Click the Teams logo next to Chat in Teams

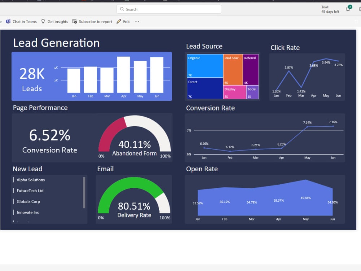click(x=8, y=21)
